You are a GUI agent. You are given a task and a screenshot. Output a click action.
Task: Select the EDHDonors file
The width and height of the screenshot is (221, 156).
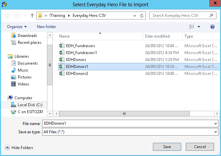(76, 60)
